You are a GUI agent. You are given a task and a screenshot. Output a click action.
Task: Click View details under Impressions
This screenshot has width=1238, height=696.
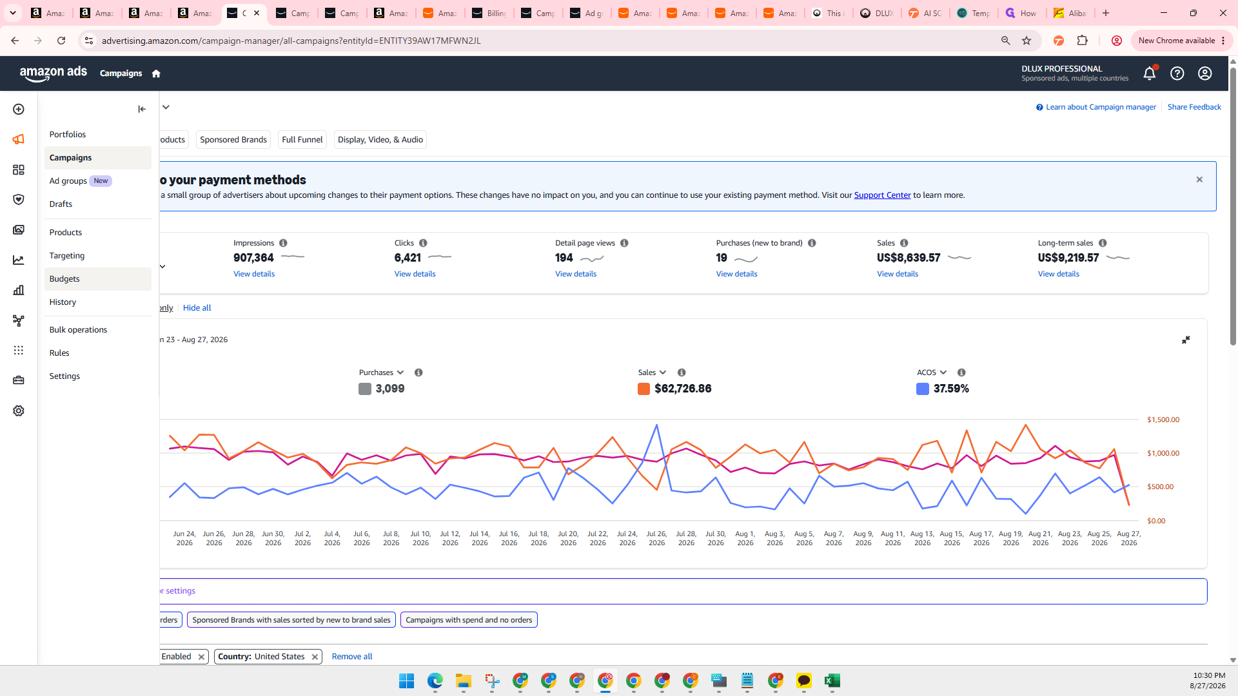coord(254,274)
